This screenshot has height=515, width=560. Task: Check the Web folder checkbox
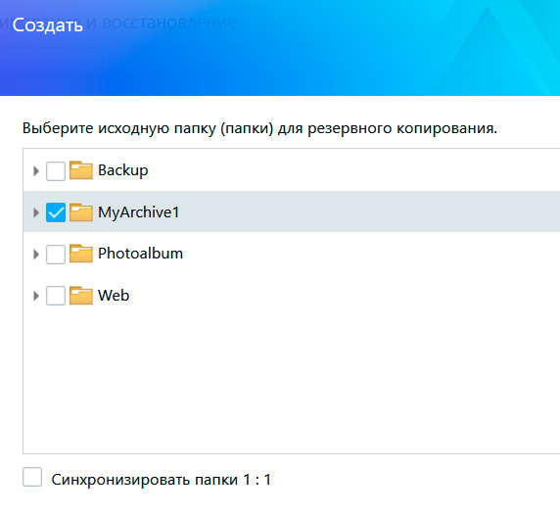[56, 296]
